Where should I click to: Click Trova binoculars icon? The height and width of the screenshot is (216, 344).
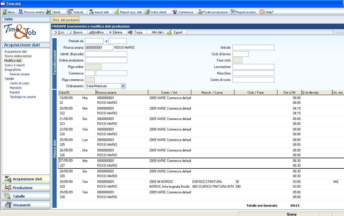point(130,32)
